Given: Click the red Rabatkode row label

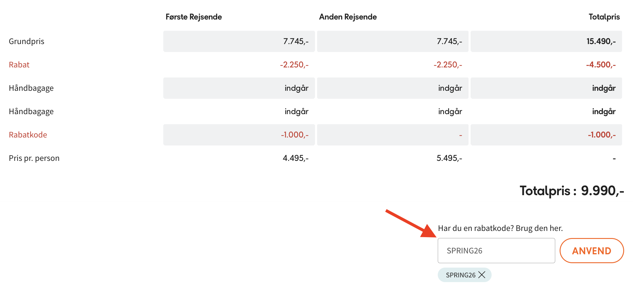Looking at the screenshot, I should (28, 135).
